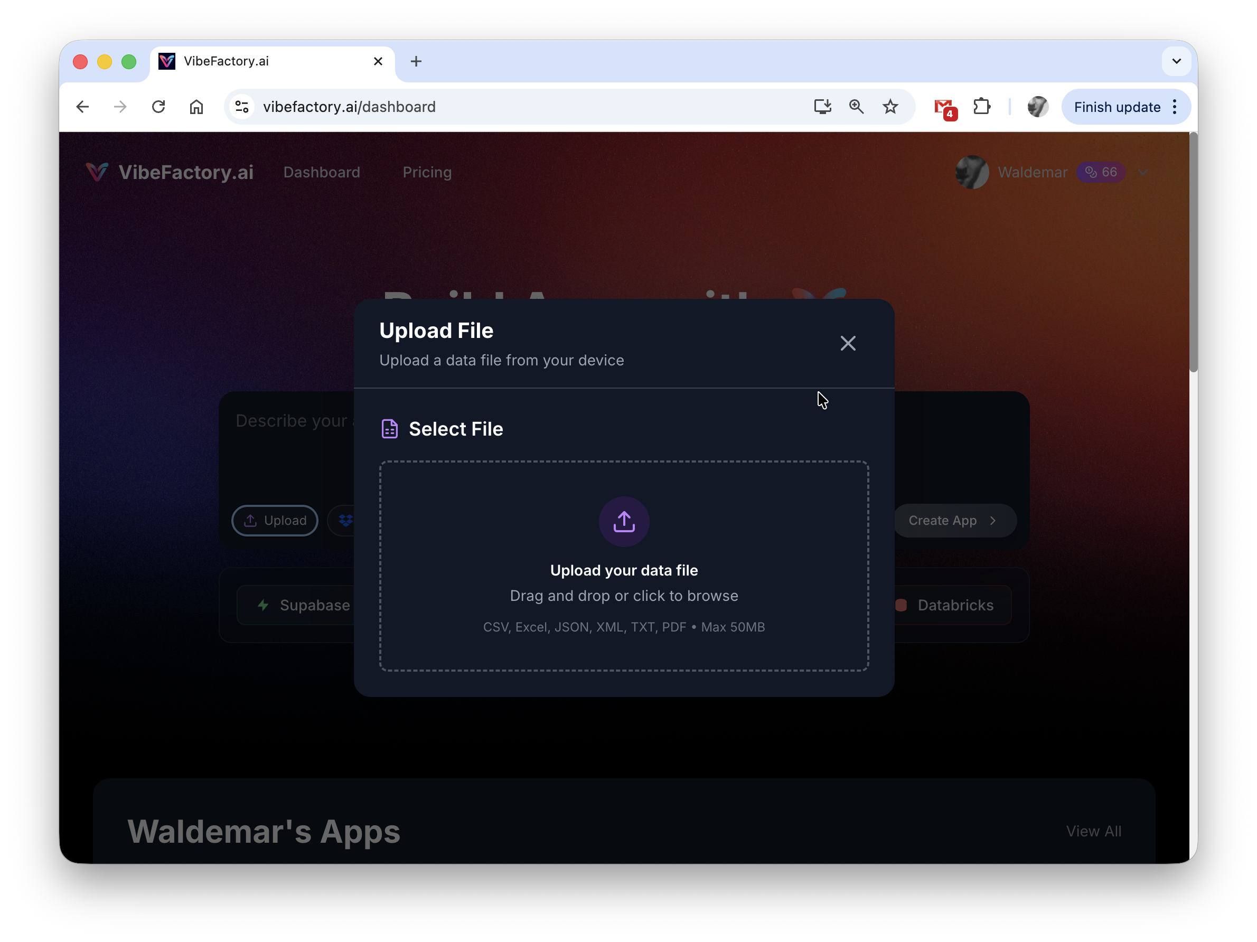The image size is (1257, 942).
Task: Click the purple upload arrow icon
Action: click(x=623, y=521)
